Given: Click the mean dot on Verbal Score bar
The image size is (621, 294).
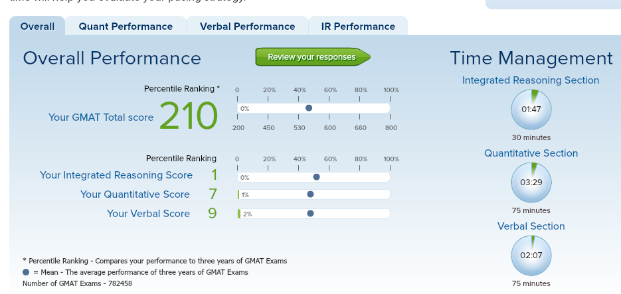Looking at the screenshot, I should coord(311,214).
